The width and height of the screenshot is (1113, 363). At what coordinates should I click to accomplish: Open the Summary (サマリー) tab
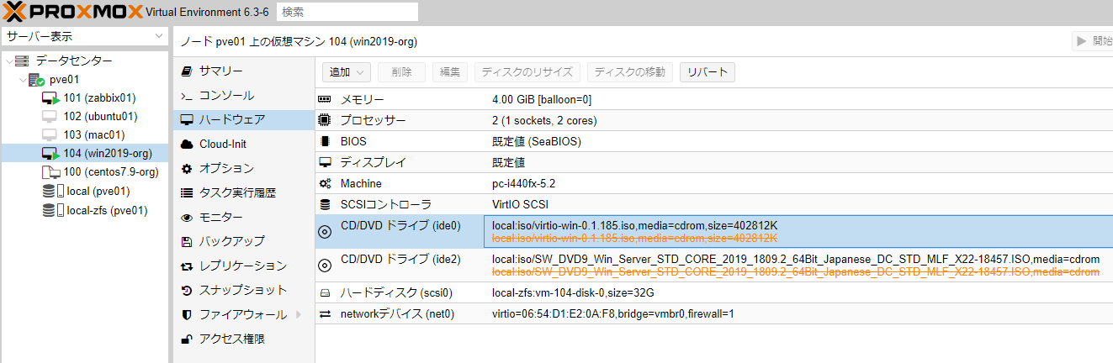(x=244, y=71)
